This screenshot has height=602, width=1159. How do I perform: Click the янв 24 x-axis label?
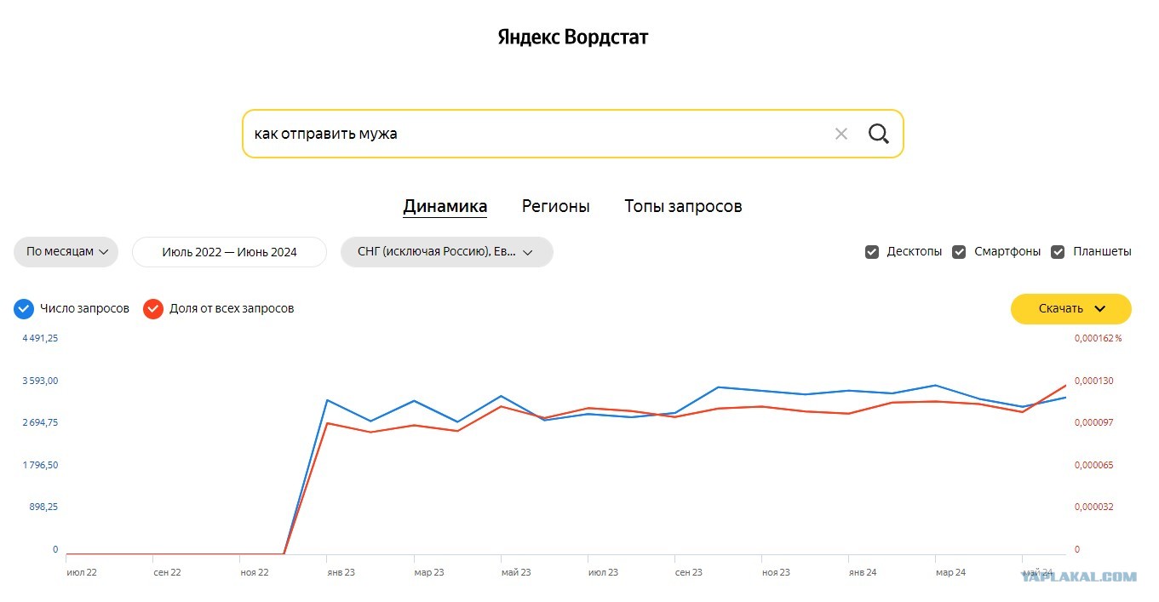pos(862,572)
